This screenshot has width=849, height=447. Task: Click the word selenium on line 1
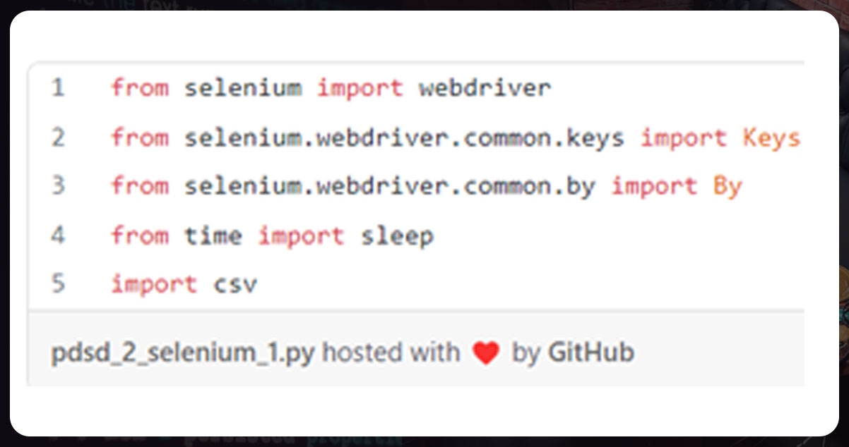coord(243,88)
